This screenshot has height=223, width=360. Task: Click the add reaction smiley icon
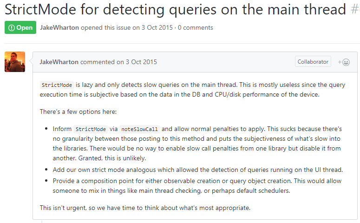[344, 62]
